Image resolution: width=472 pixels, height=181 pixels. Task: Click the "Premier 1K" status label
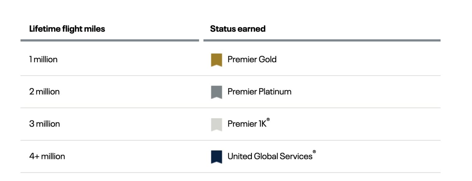[x=247, y=124]
